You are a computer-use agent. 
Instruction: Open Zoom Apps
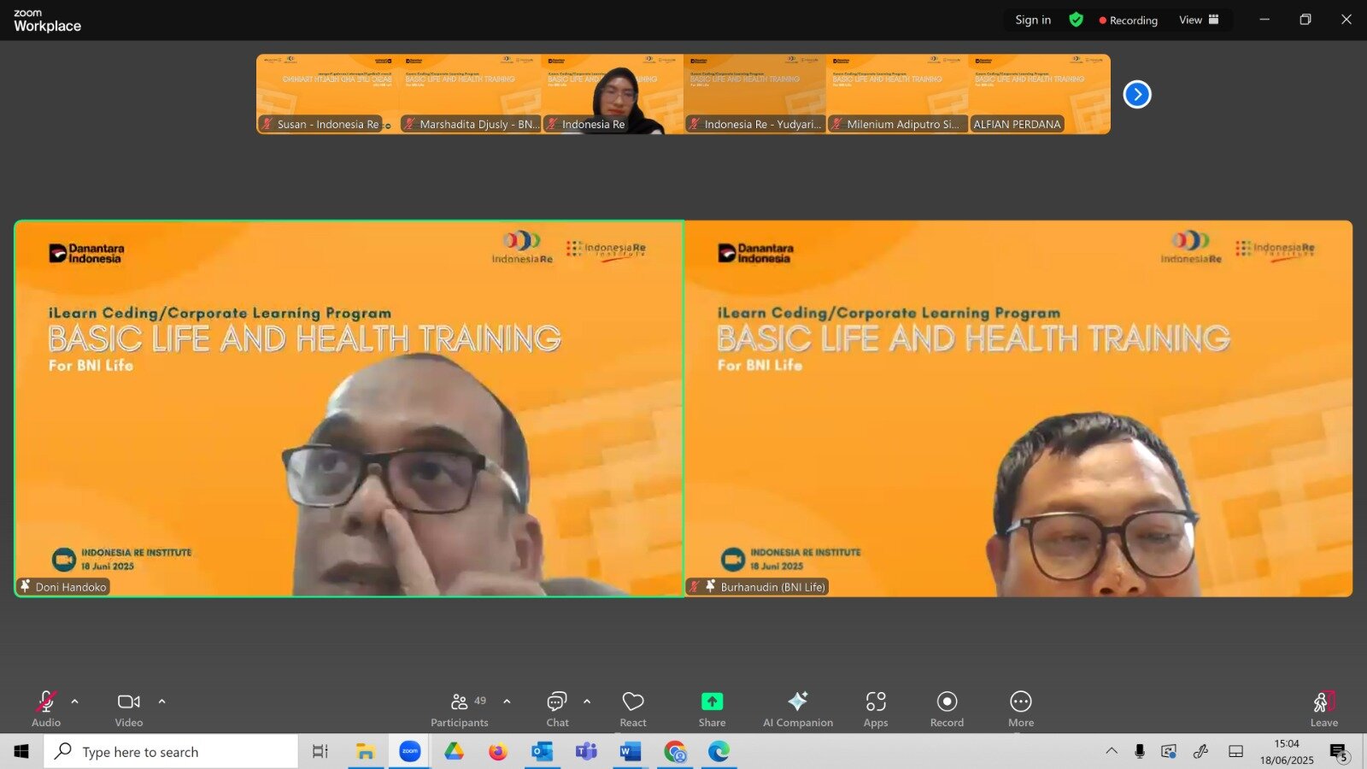(876, 709)
